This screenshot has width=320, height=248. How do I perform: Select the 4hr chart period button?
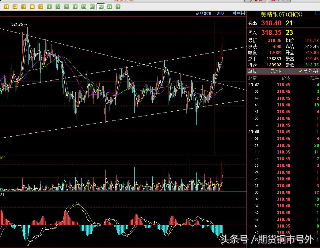pyautogui.click(x=109, y=7)
